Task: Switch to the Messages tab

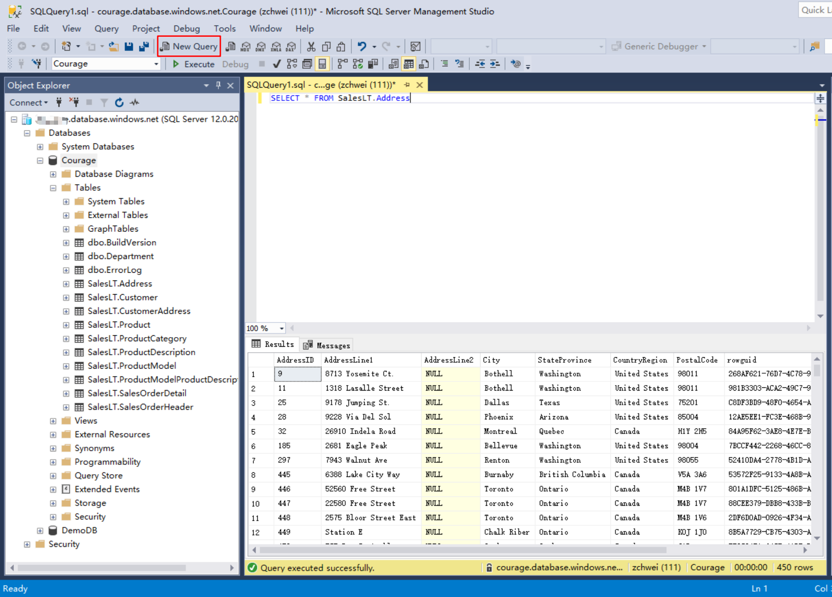Action: click(327, 345)
